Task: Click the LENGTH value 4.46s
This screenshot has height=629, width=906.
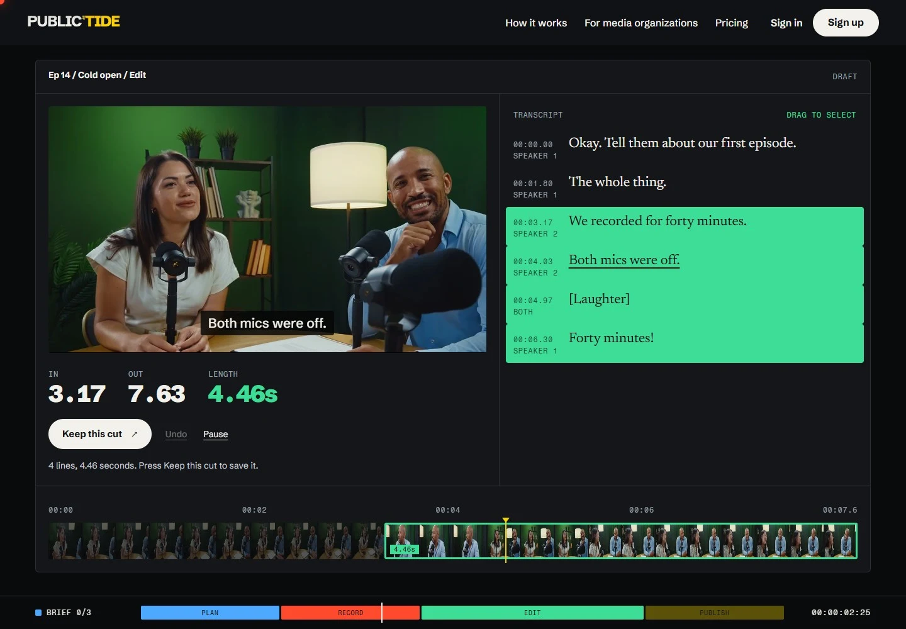Action: [x=243, y=394]
